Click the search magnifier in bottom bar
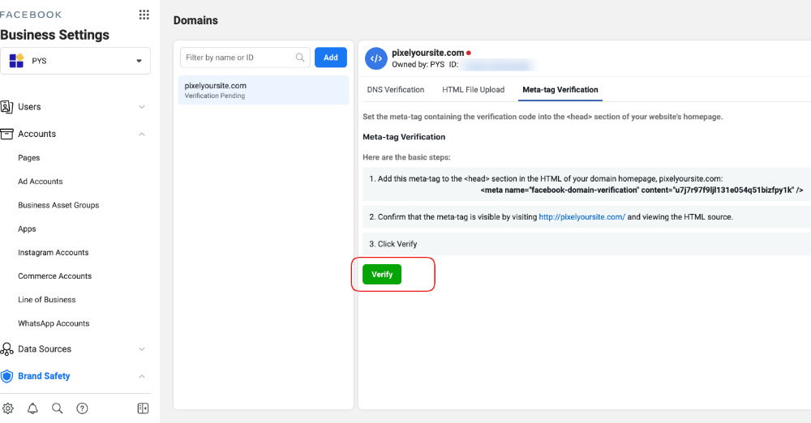 pos(58,408)
